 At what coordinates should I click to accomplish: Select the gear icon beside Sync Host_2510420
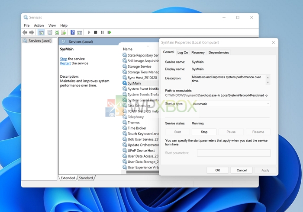click(125, 77)
